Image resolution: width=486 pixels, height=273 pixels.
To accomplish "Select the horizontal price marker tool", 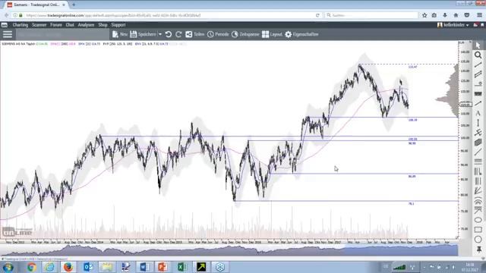I will pos(478,84).
